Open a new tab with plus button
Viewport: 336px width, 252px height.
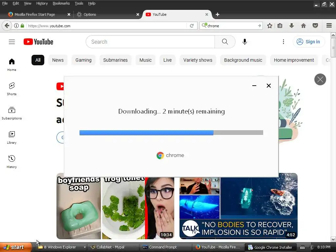click(218, 14)
